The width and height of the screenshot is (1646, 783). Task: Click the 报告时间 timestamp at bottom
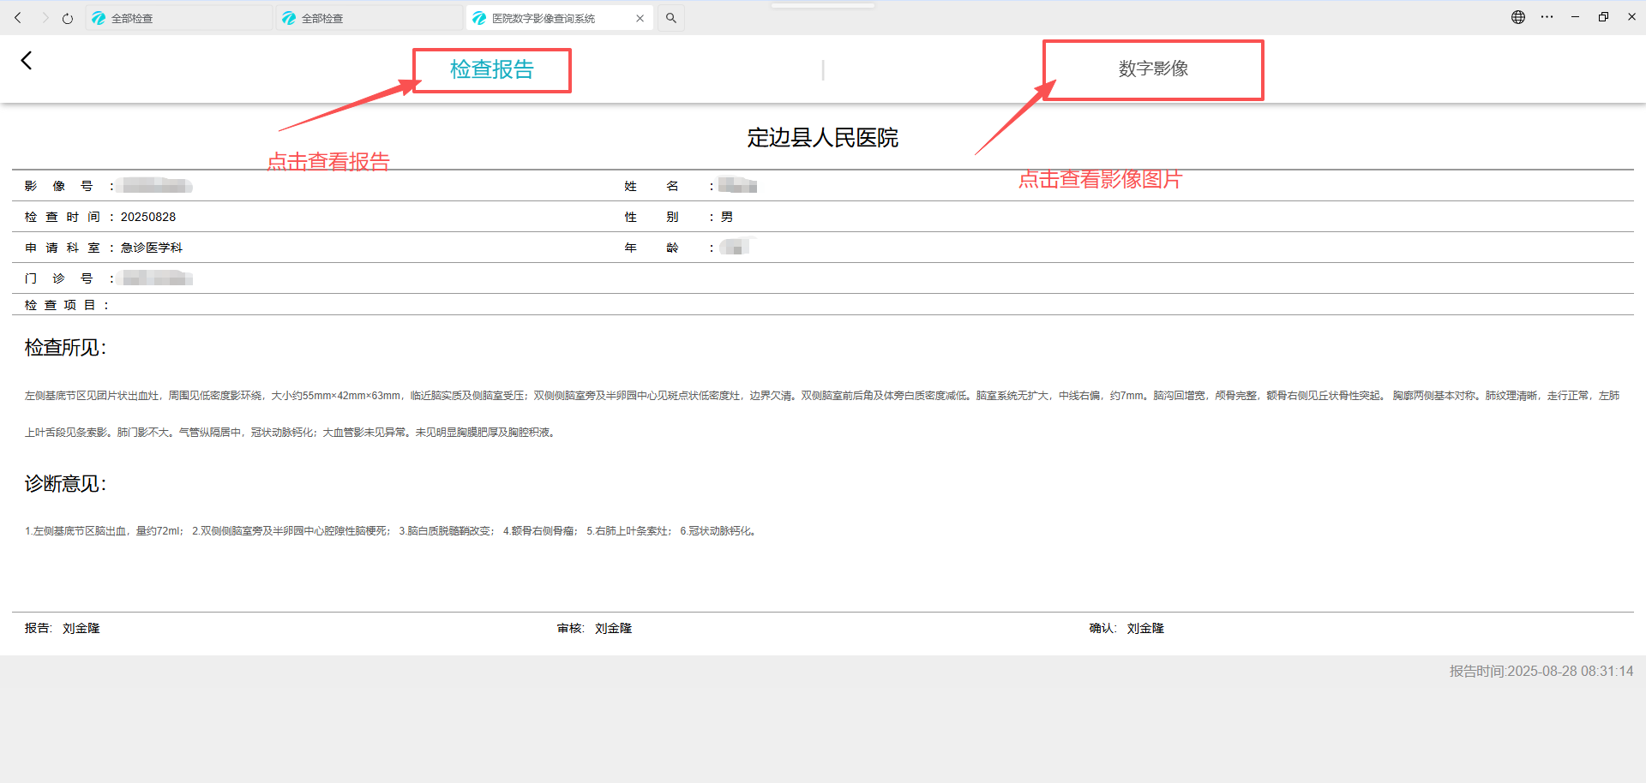click(1541, 671)
